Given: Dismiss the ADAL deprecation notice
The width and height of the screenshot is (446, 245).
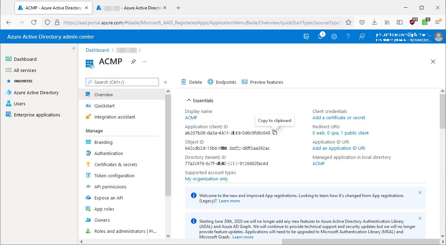Looking at the screenshot, I should coord(420,218).
